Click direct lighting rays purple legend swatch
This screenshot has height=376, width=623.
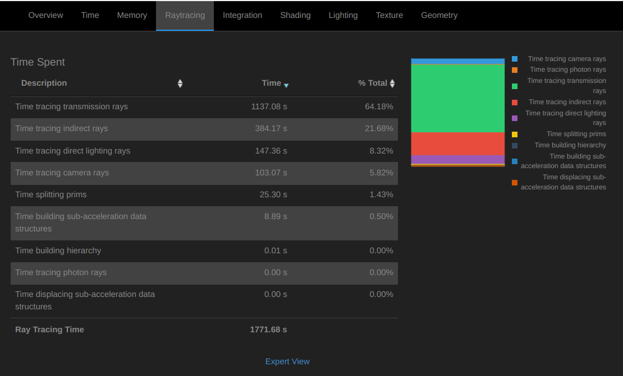tap(515, 118)
